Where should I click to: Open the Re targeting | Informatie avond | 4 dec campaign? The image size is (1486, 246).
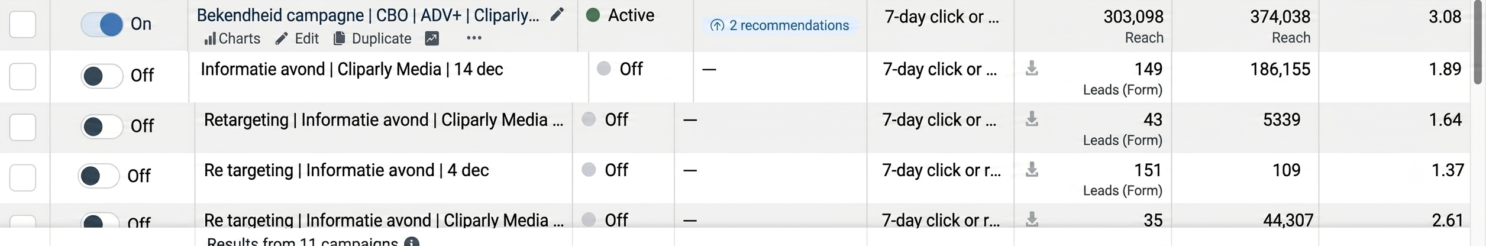tap(346, 170)
